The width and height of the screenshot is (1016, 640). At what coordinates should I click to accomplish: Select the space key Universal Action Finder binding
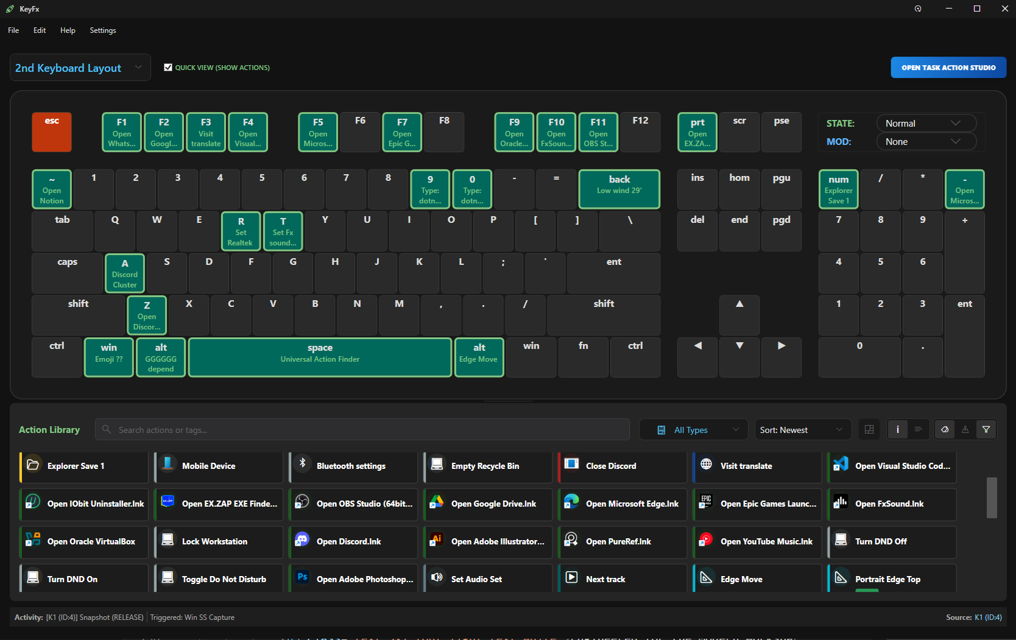click(x=319, y=357)
